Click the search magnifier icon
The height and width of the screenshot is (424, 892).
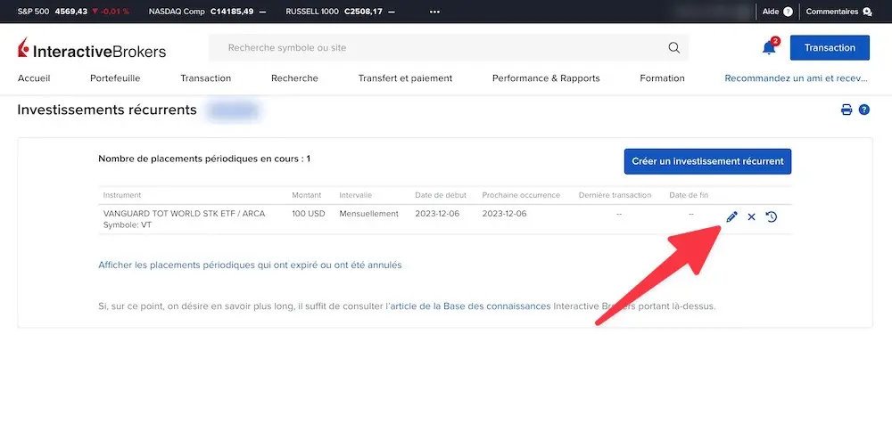(674, 48)
